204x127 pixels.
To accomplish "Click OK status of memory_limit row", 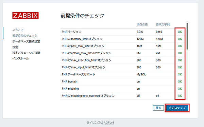I will pyautogui.click(x=180, y=39).
